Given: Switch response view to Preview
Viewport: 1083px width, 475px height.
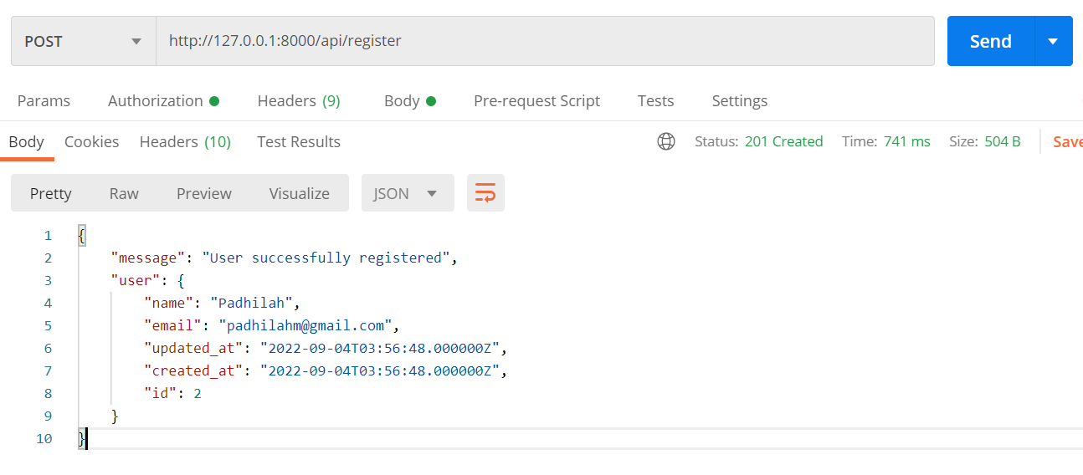Looking at the screenshot, I should [203, 193].
